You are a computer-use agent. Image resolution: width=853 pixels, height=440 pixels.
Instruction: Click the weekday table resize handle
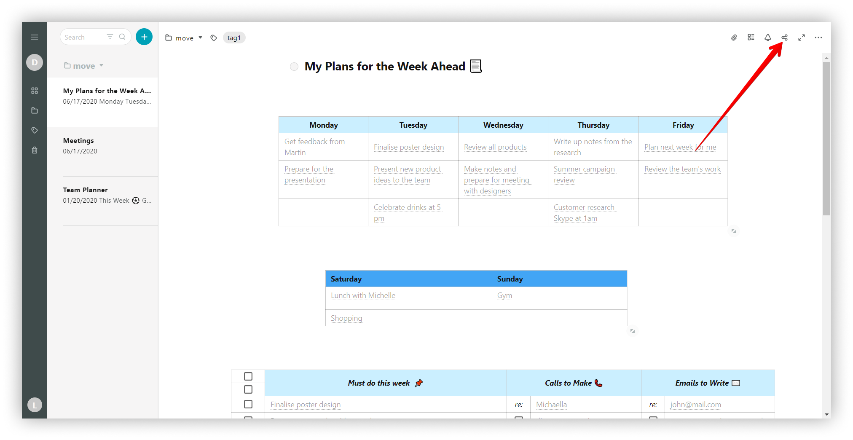(x=734, y=231)
